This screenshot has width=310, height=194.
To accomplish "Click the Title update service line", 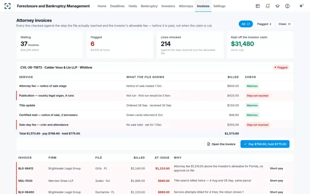I will point(27,105).
